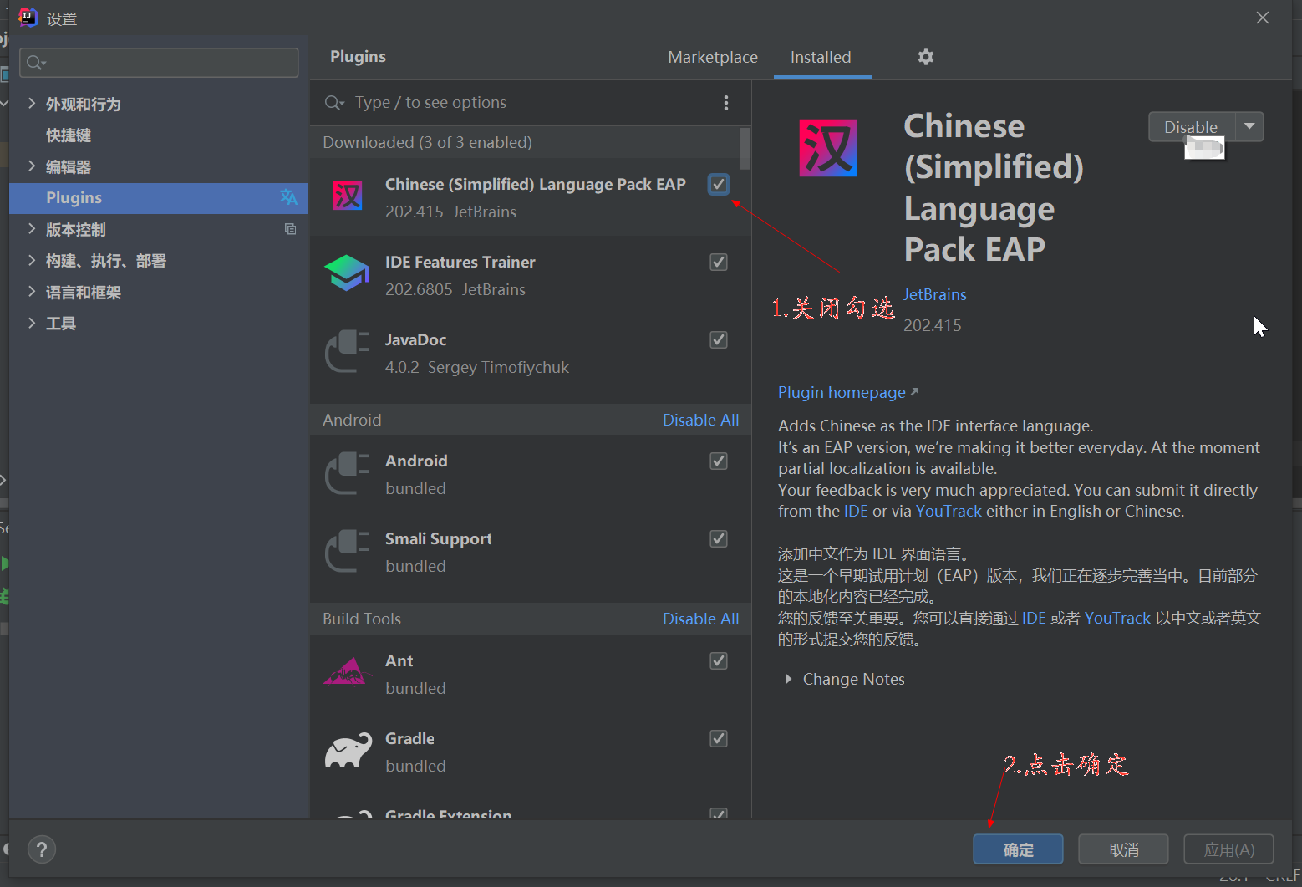Open the Disable button dropdown arrow
This screenshot has height=887, width=1302.
pos(1249,127)
